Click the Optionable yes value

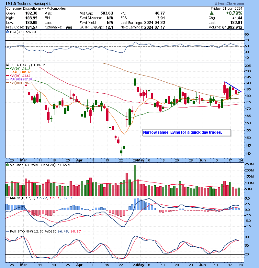click(69, 27)
